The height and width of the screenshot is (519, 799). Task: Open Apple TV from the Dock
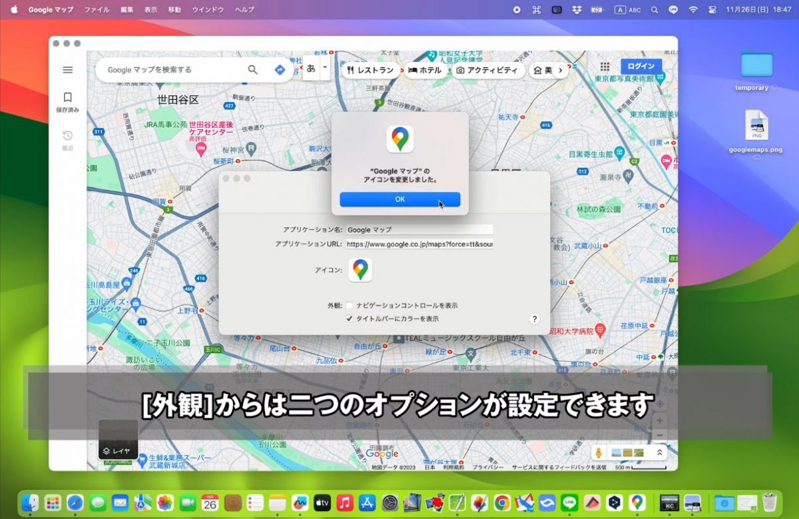pos(322,502)
